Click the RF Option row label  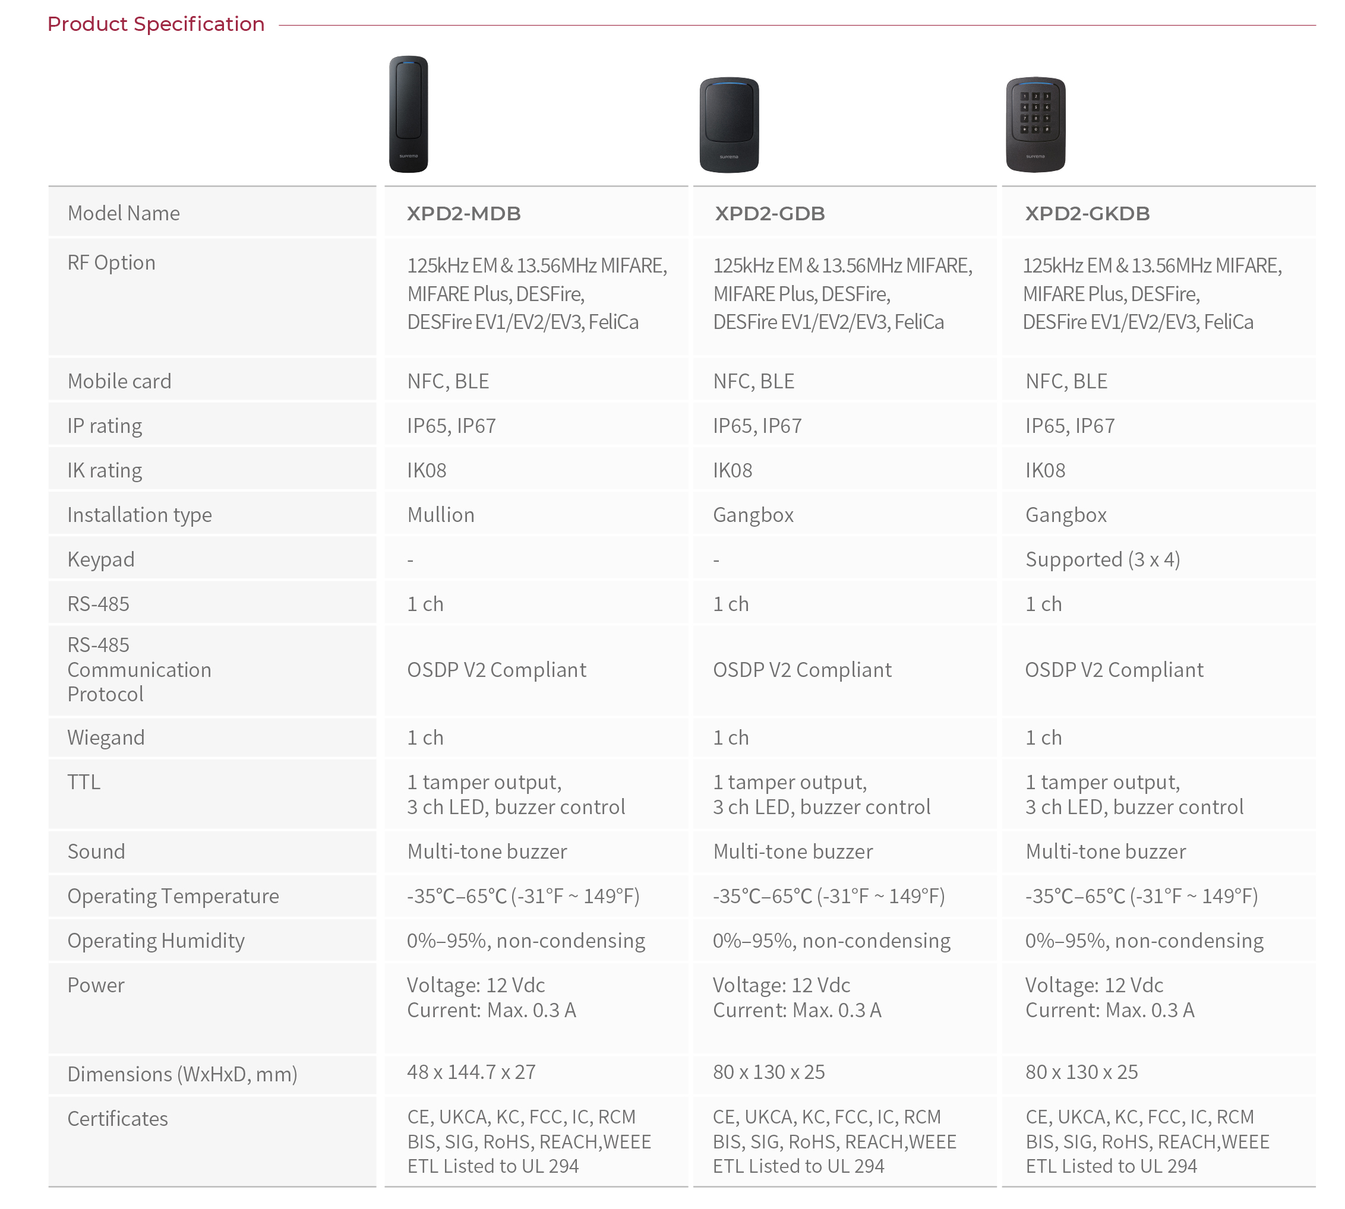[x=112, y=263]
